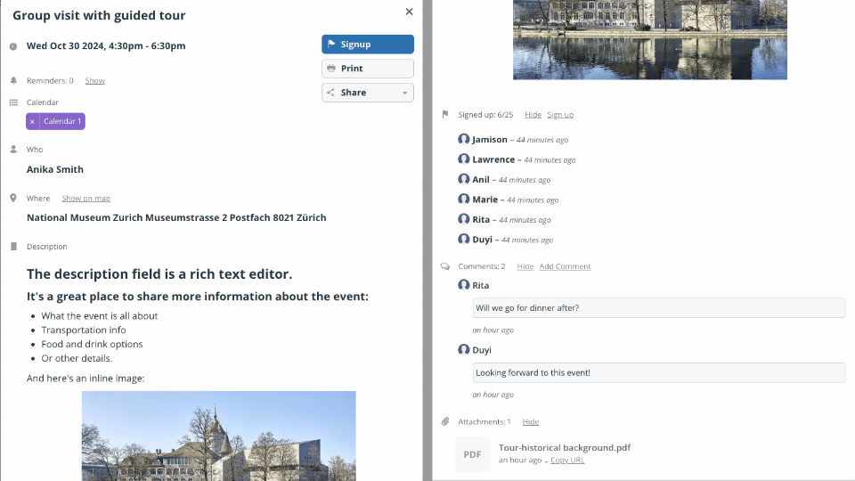This screenshot has width=855, height=481.
Task: Click 'Transportation info' bullet in description
Action: (x=84, y=330)
